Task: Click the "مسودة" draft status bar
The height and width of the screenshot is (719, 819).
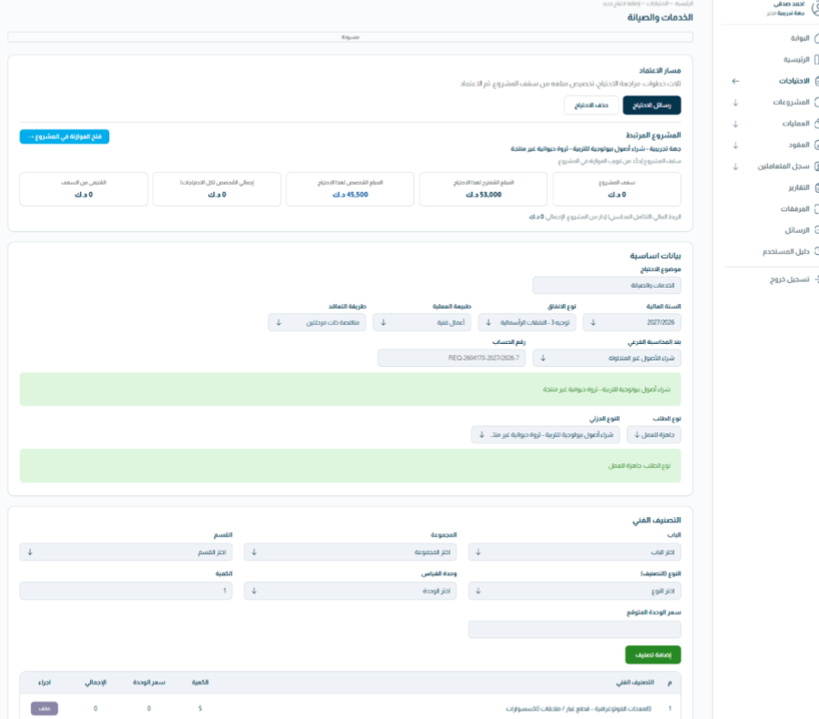Action: [x=350, y=37]
